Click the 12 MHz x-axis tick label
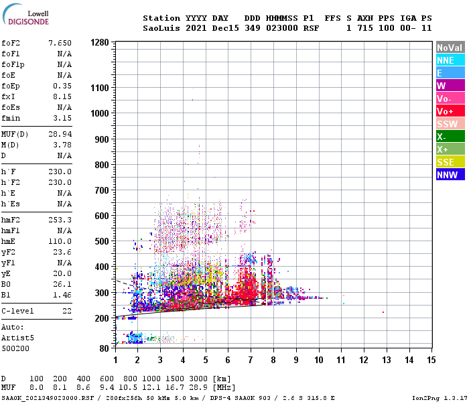This screenshot has width=469, height=402. [364, 360]
